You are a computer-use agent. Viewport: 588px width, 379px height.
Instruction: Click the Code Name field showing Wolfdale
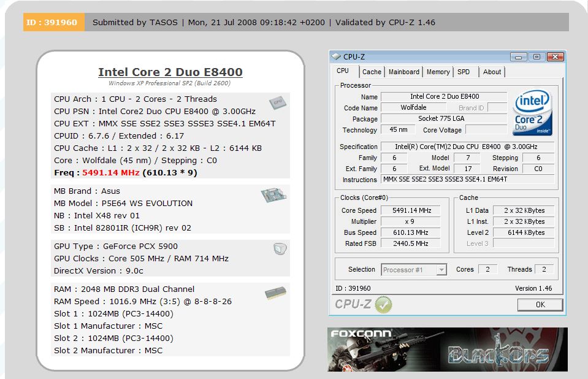413,108
